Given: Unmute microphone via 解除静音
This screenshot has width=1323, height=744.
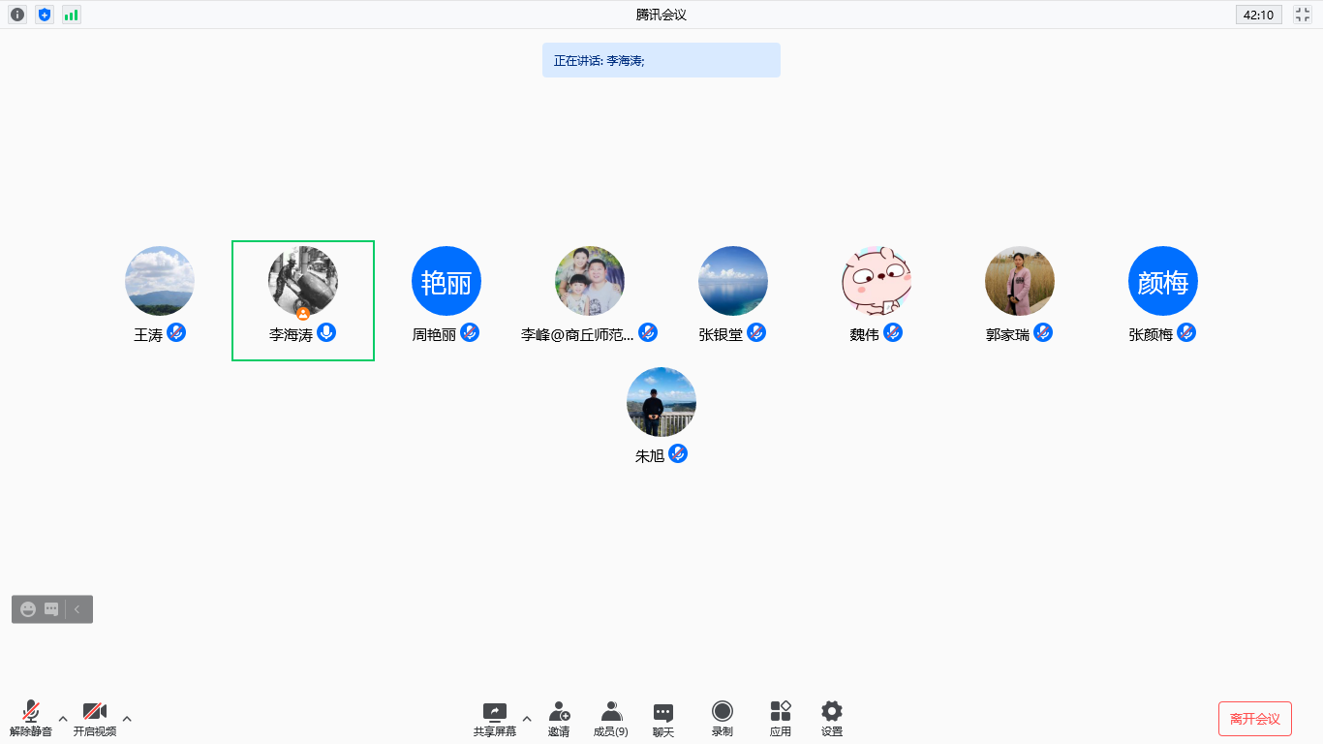Looking at the screenshot, I should [31, 718].
